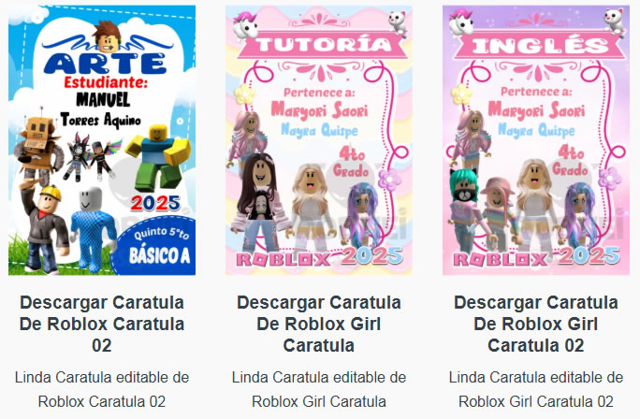
Task: Click the red '2025' text on ARTE cover
Action: 155,203
